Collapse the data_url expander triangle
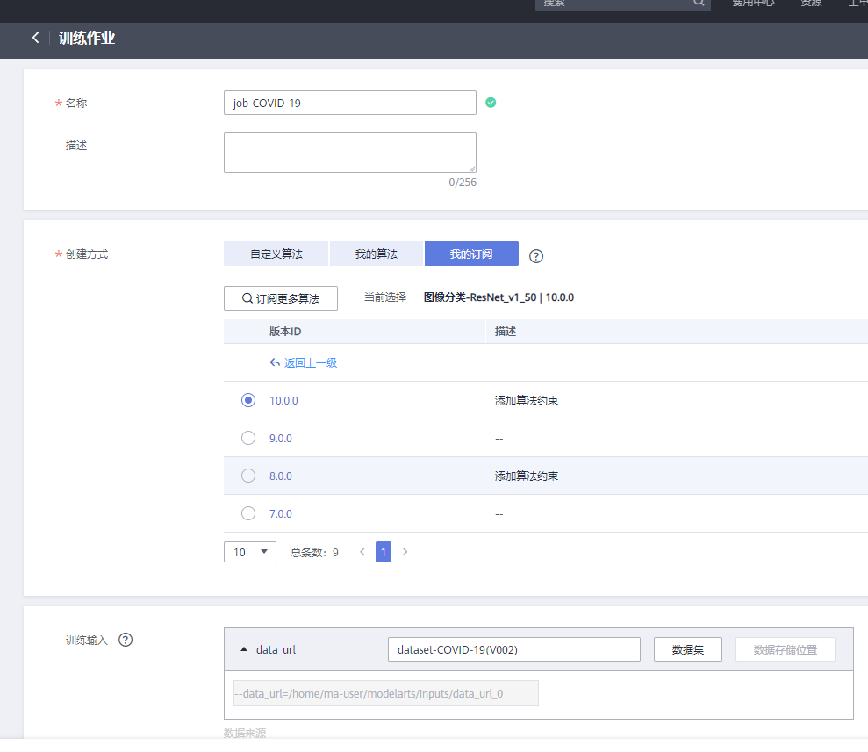This screenshot has width=868, height=752. 244,649
